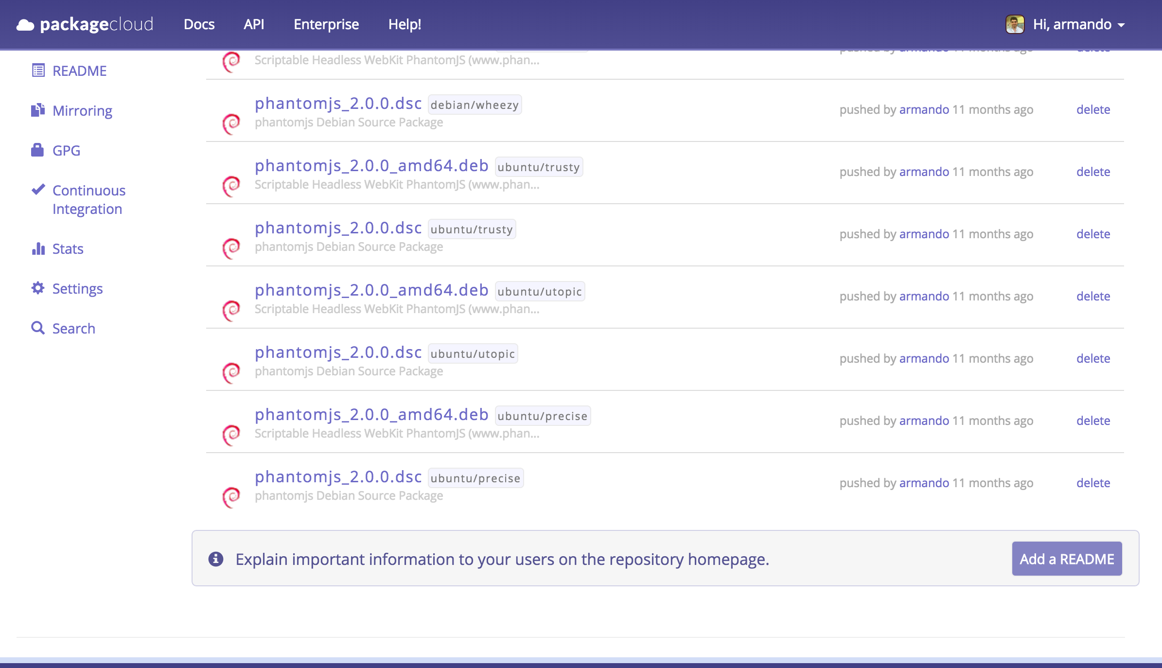Image resolution: width=1162 pixels, height=668 pixels.
Task: Click armando link in debian/wheezy row
Action: point(924,109)
